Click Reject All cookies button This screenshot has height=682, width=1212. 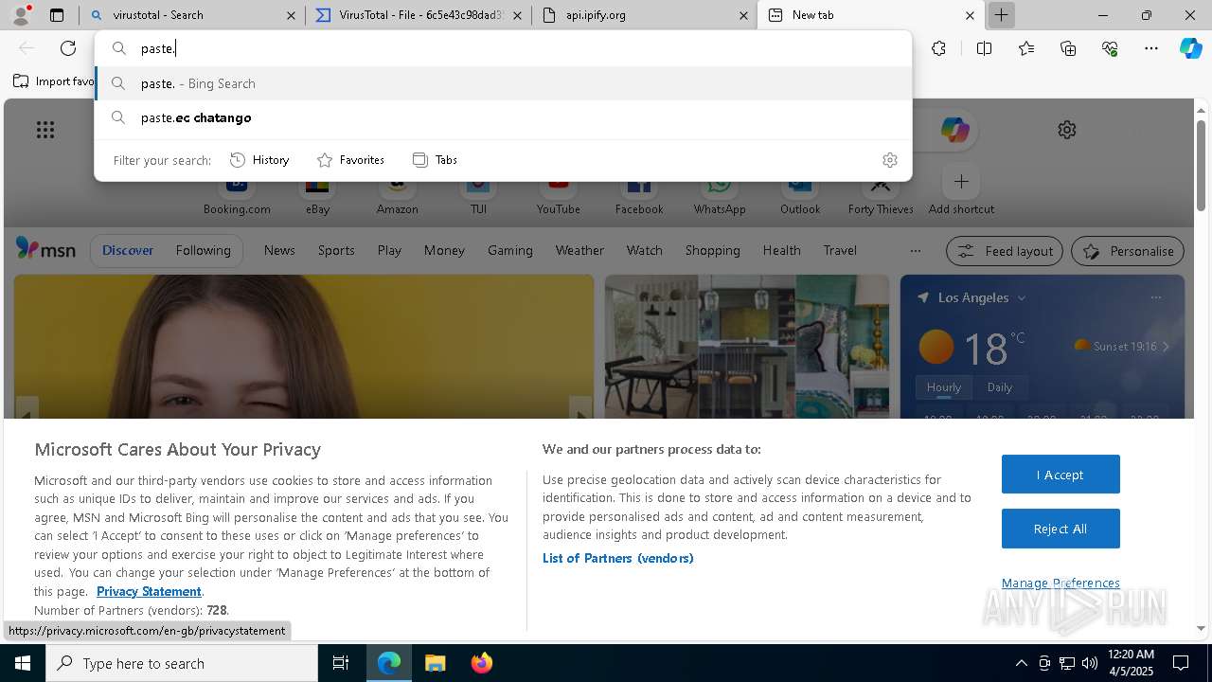tap(1060, 529)
